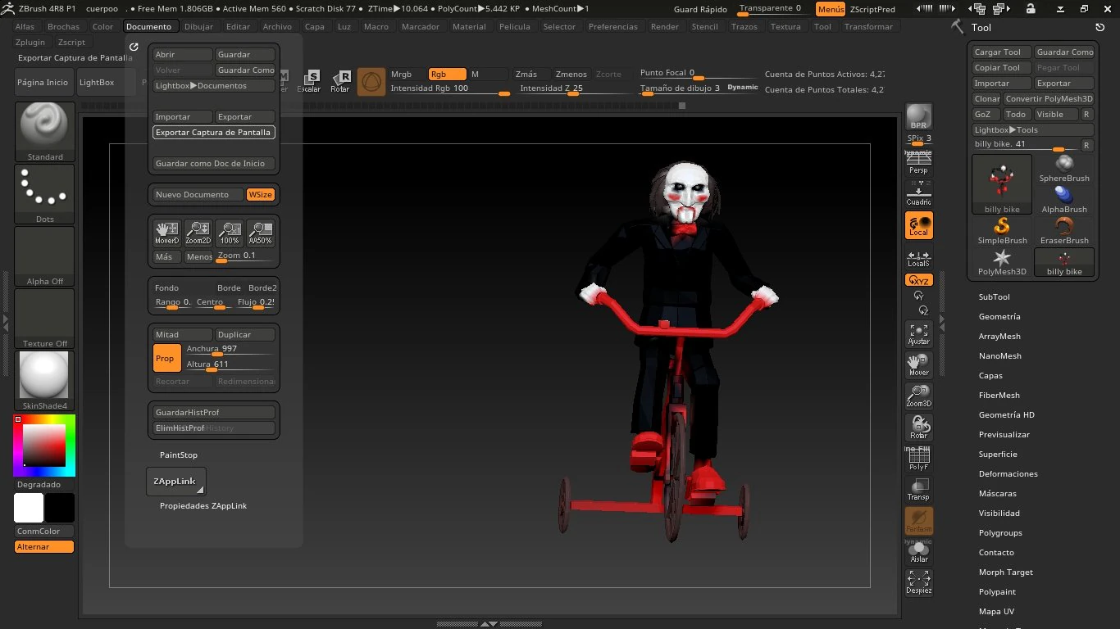This screenshot has width=1120, height=629.
Task: Expand the Deformaciones subpalette
Action: (x=1008, y=474)
